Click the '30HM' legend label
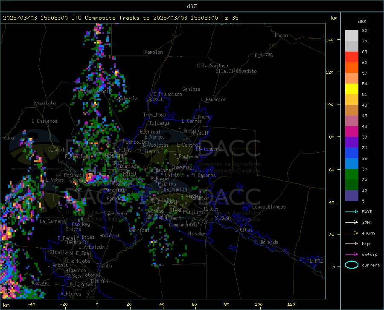384x310 pixels. tap(367, 223)
